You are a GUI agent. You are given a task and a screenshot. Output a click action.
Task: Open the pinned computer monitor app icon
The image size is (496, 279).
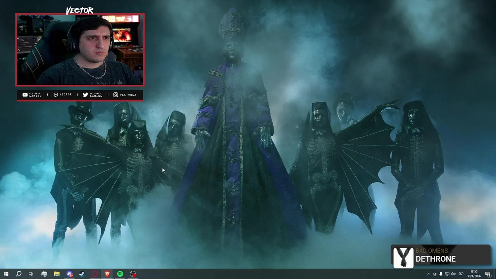coord(44,274)
